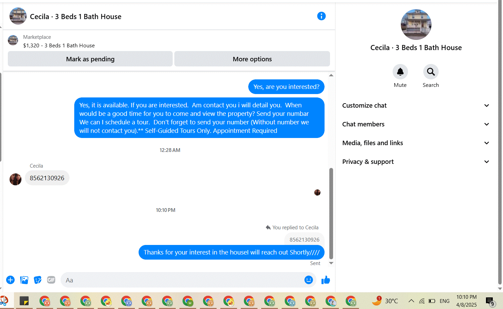
Task: Open Cecila's profile picture beside her message
Action: click(15, 179)
